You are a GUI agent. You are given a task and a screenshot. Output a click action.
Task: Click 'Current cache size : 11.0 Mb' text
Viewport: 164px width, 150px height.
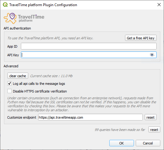coord(51,76)
